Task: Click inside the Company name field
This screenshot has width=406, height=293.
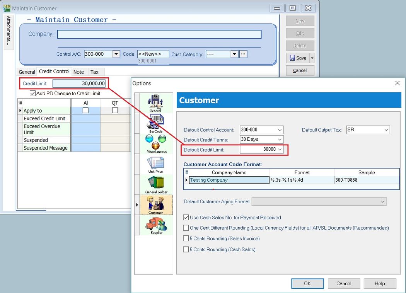Action: click(159, 34)
